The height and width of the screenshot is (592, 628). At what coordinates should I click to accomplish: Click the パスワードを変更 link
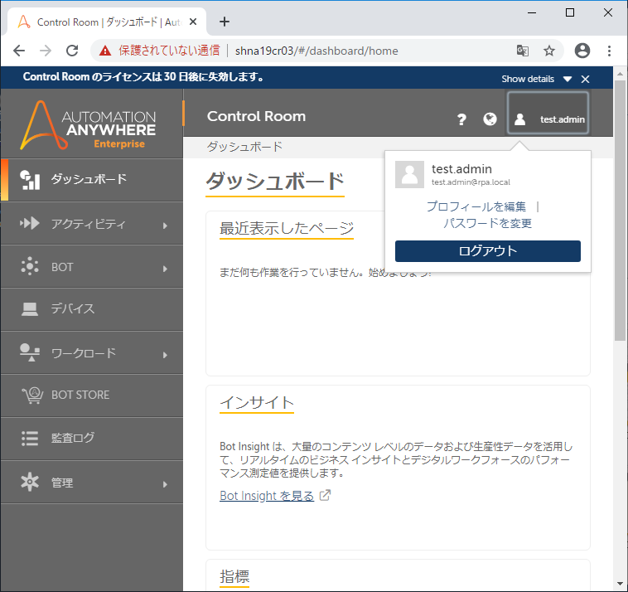[487, 223]
